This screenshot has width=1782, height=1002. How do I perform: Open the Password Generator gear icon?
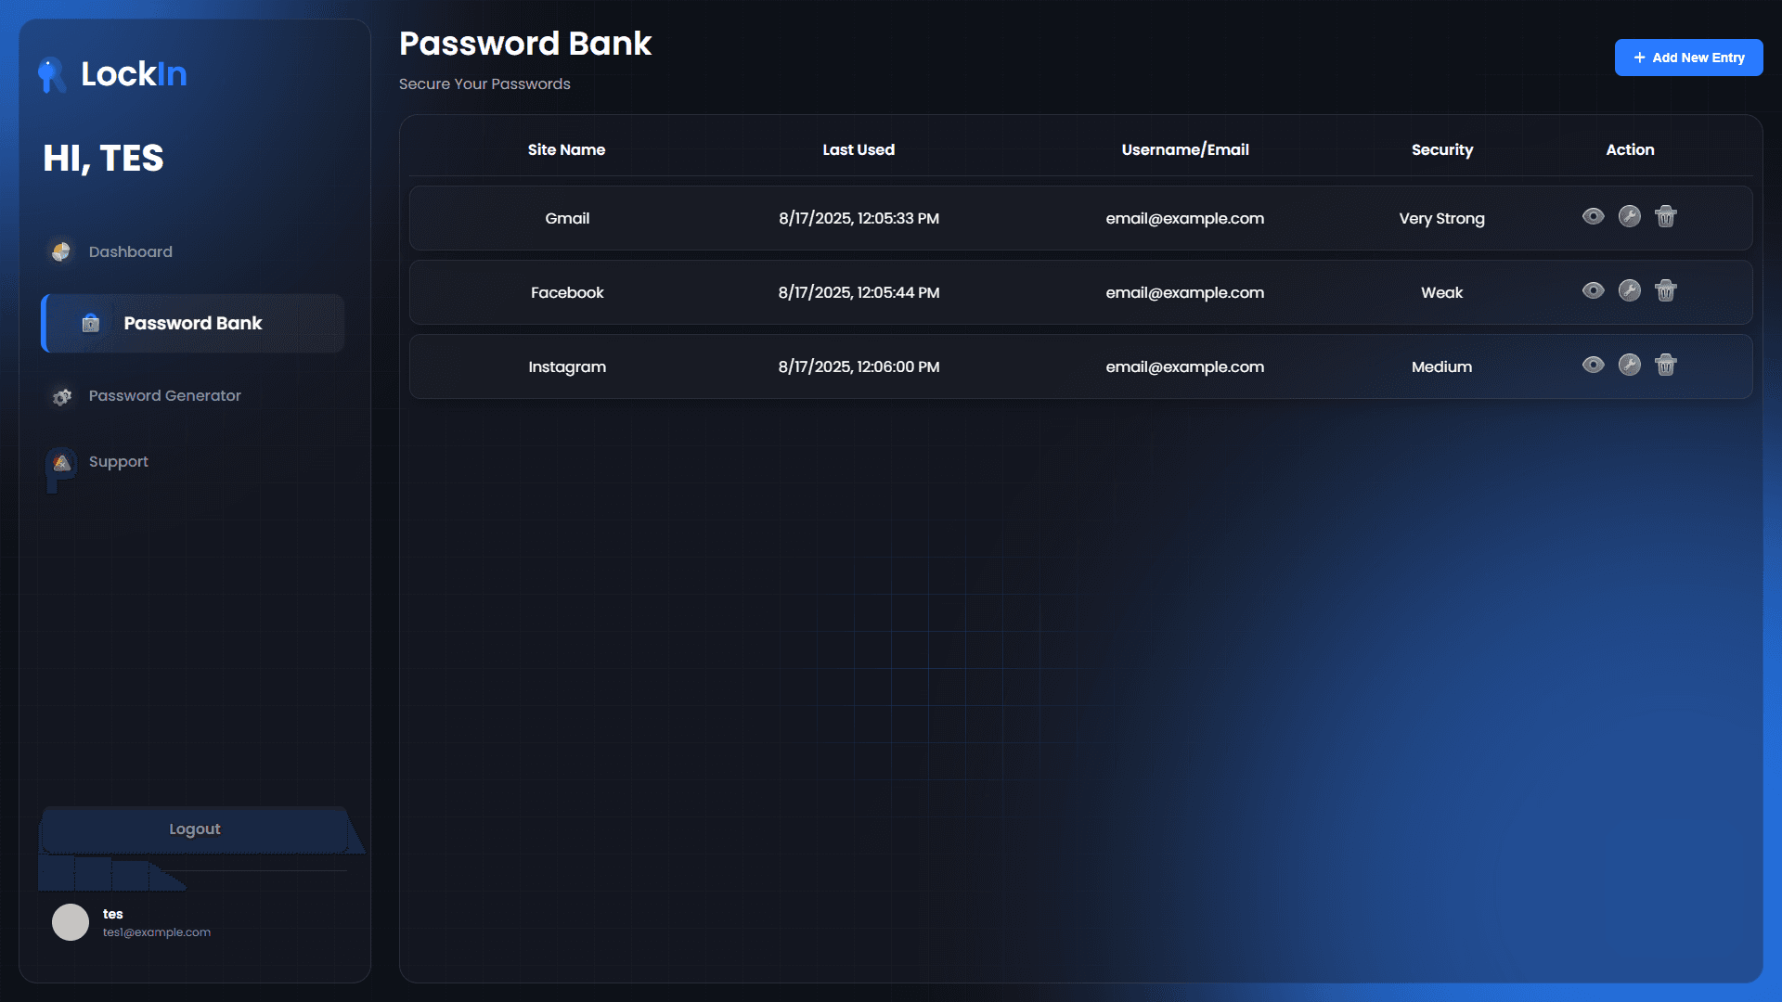coord(61,396)
